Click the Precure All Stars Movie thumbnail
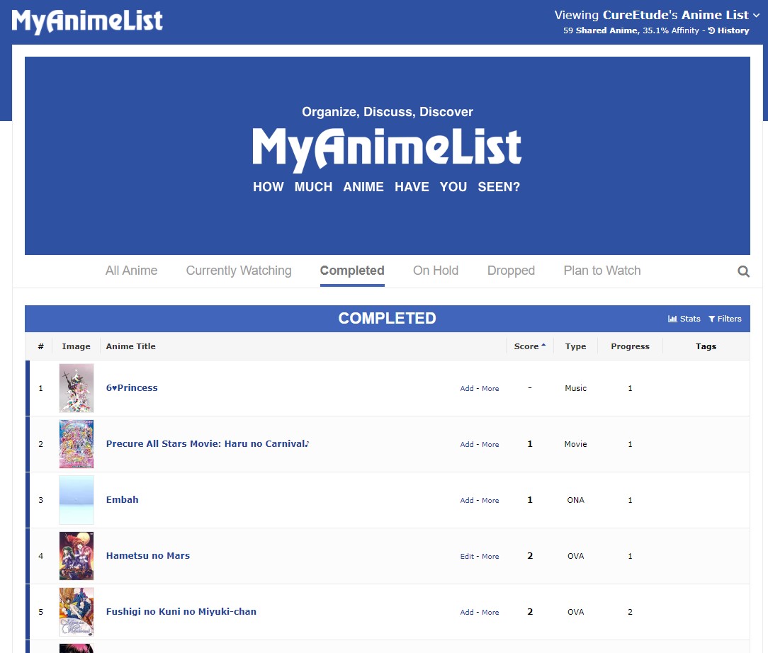 pyautogui.click(x=76, y=444)
